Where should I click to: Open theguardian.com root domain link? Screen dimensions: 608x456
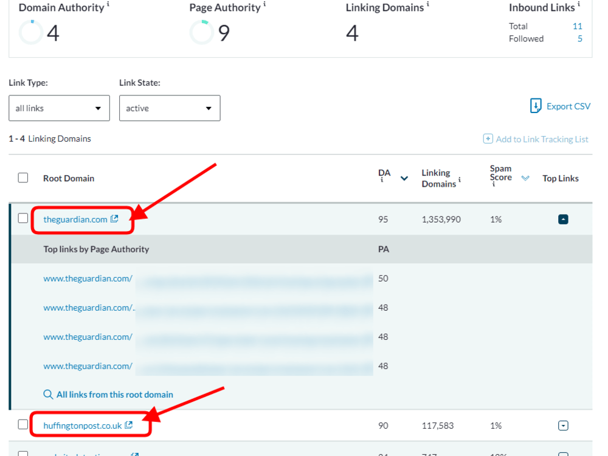pyautogui.click(x=75, y=219)
